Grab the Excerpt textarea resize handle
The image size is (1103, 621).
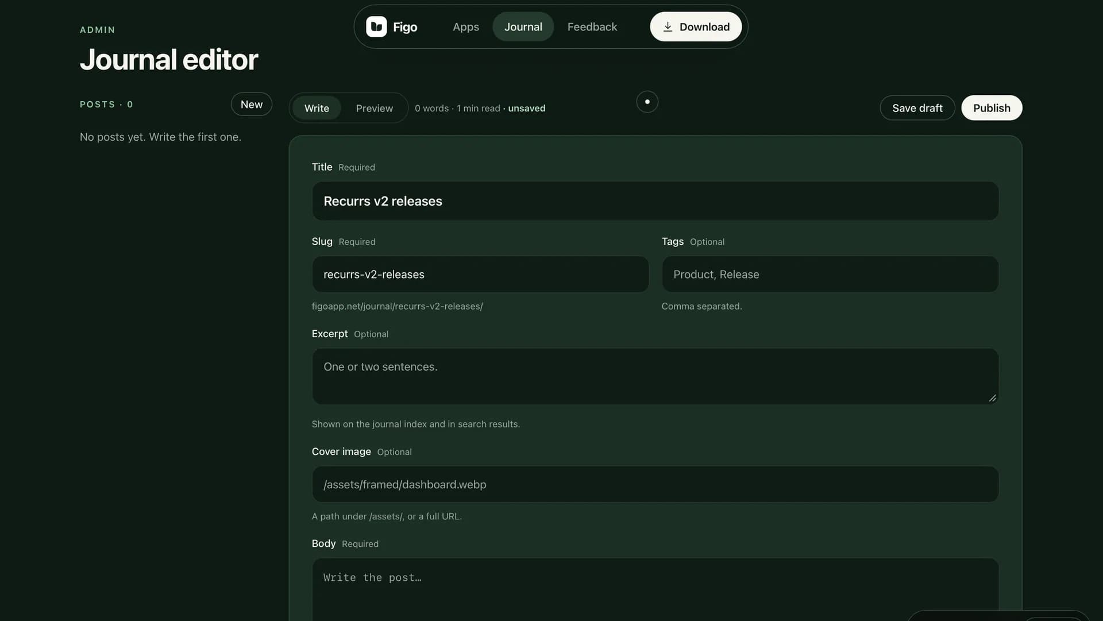[x=992, y=398]
